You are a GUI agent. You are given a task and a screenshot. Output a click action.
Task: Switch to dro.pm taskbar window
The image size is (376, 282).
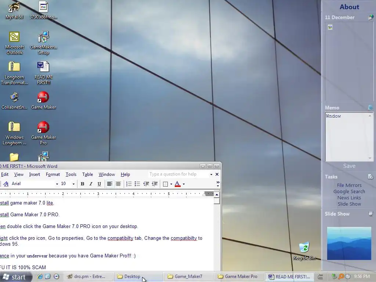click(87, 276)
